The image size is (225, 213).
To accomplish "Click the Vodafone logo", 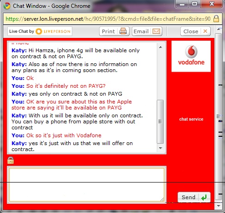I will 191,56.
